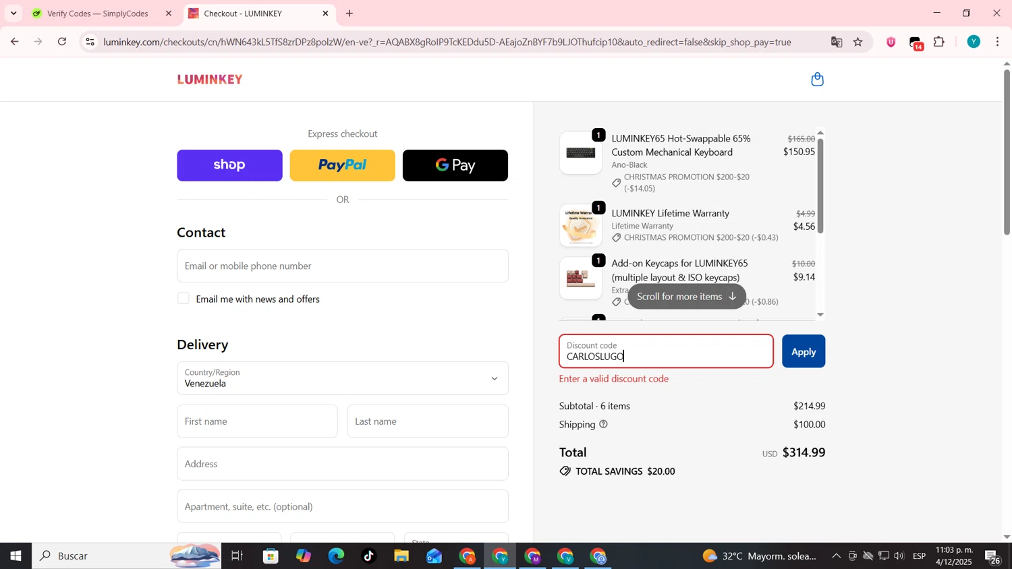Pay with PayPal express button

tap(342, 165)
